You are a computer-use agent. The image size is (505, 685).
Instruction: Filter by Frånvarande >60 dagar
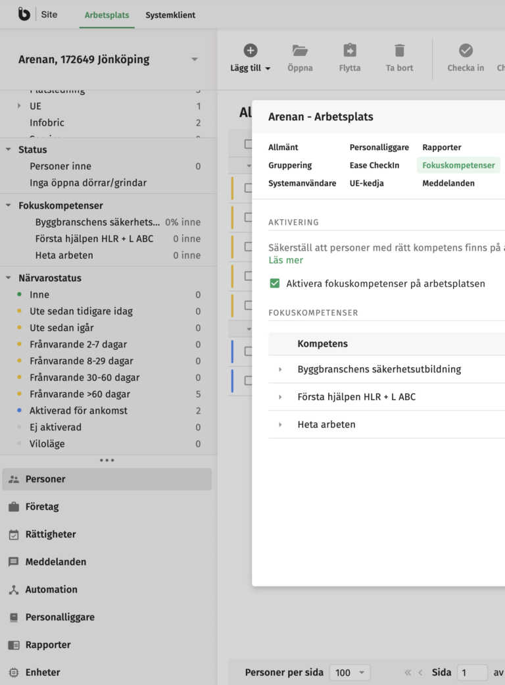[x=80, y=394]
